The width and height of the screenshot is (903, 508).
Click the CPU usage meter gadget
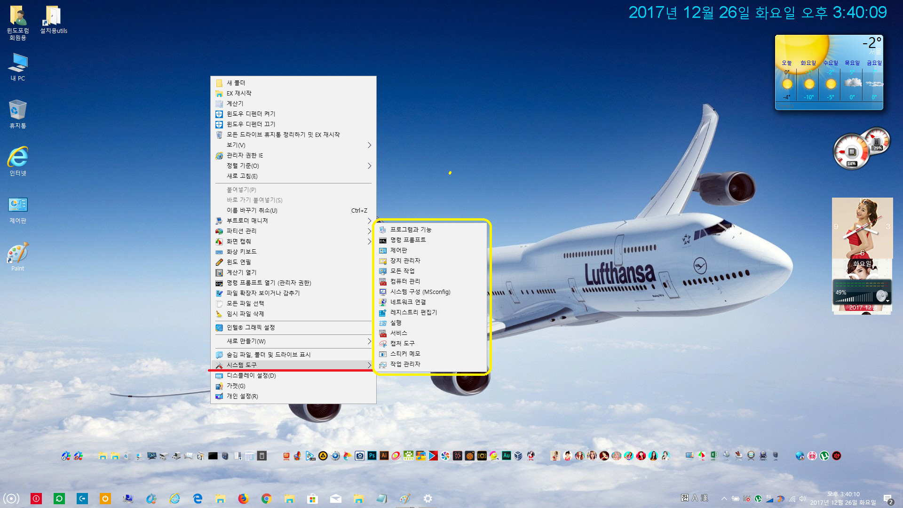pos(852,152)
